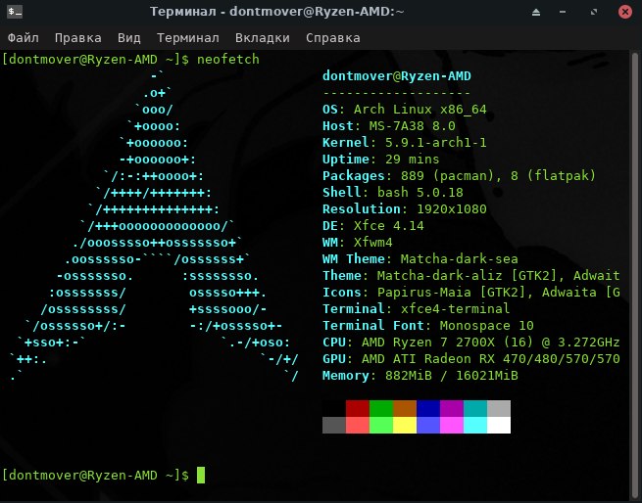Click the 'Terminal: xfce4-terminal' line

tap(416, 309)
